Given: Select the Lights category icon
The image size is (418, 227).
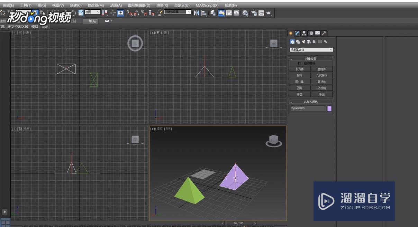Looking at the screenshot, I should click(x=303, y=42).
